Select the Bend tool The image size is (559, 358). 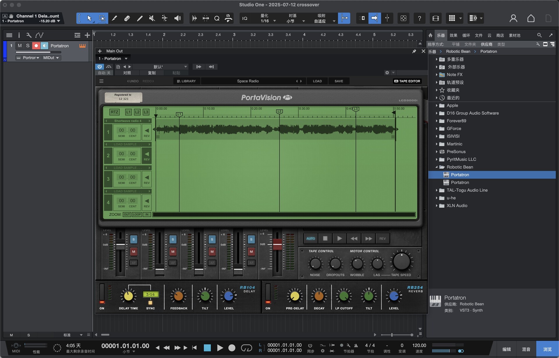tap(164, 18)
